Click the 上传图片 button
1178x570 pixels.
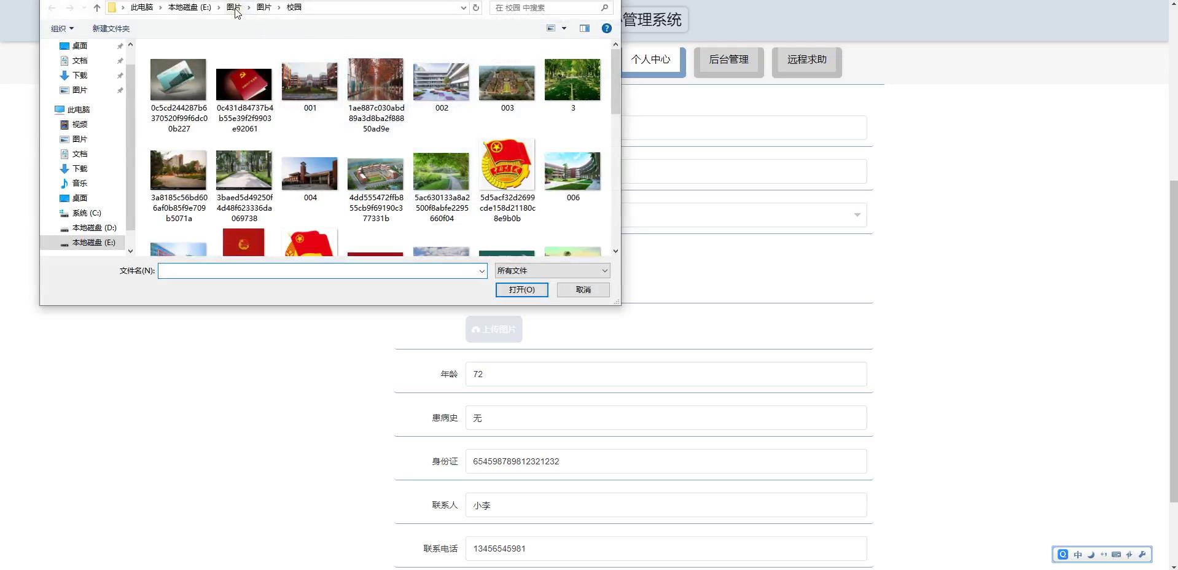494,329
